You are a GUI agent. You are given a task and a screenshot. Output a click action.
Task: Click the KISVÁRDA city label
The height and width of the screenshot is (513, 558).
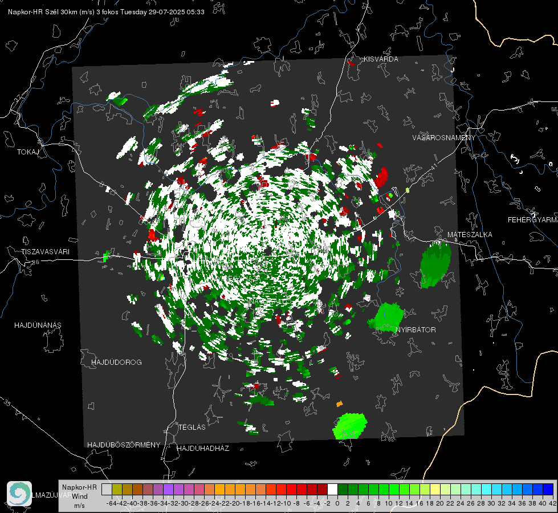[381, 59]
